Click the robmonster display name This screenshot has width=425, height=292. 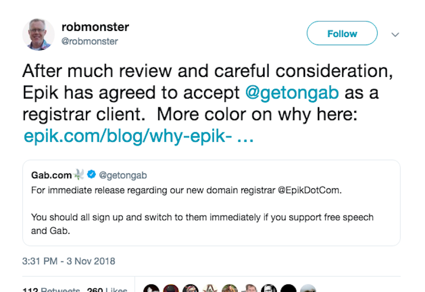(95, 27)
